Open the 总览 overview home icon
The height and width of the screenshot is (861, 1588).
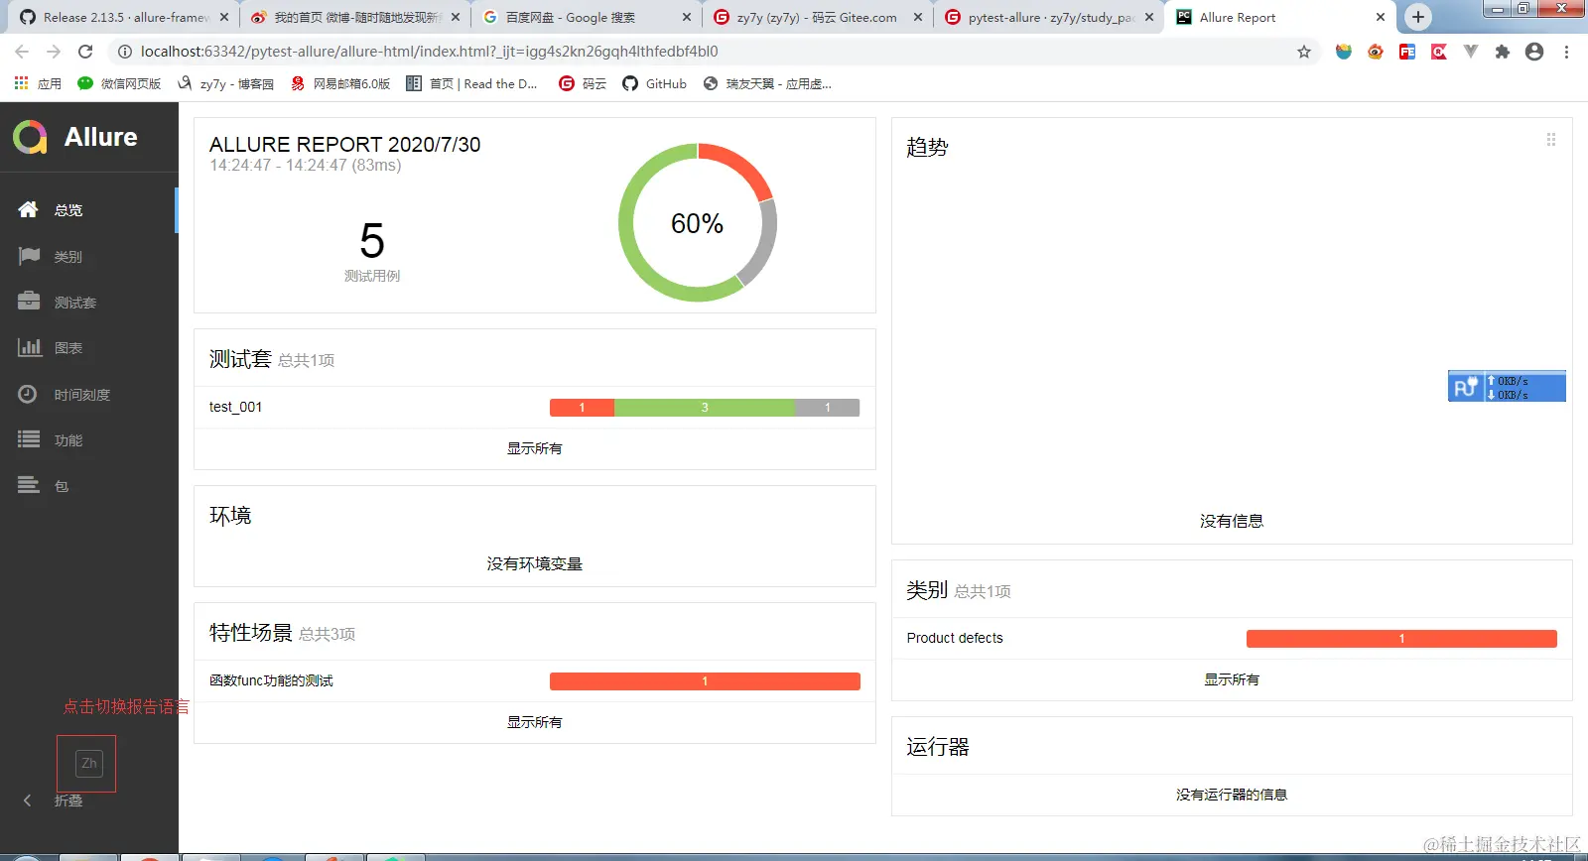tap(29, 209)
